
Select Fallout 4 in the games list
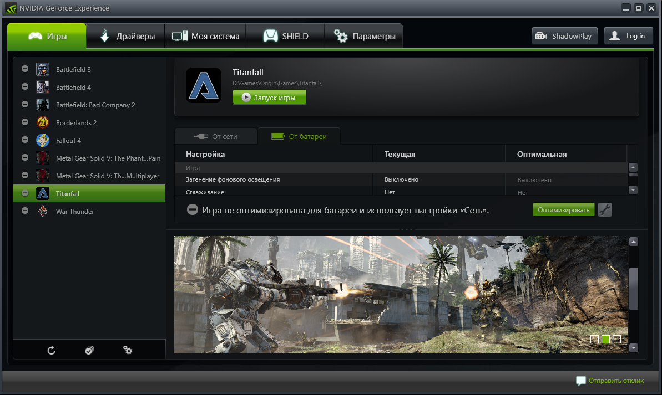click(89, 140)
